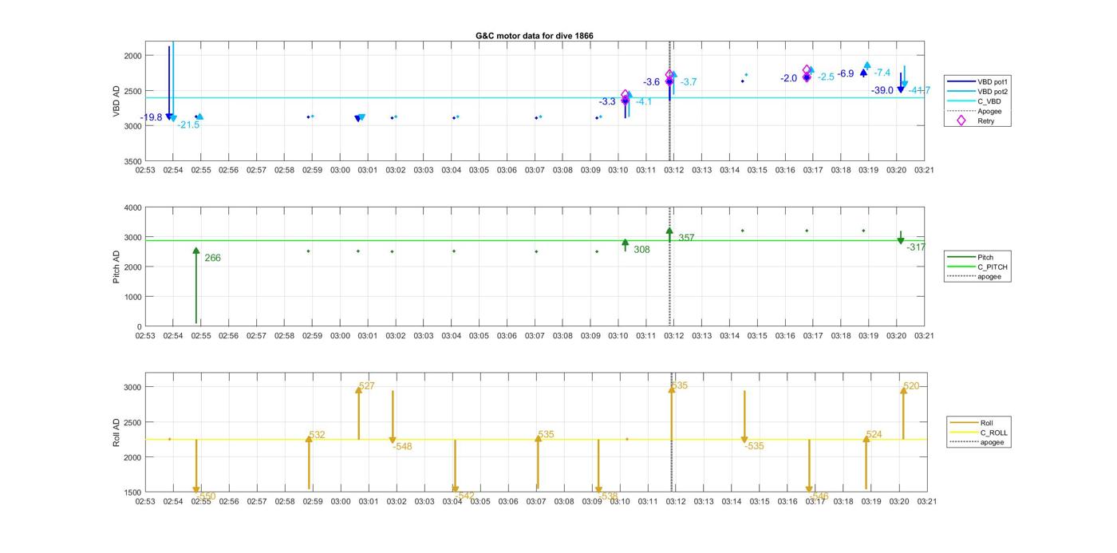Click the -3.7 VBD data label
The height and width of the screenshot is (553, 1117).
tap(689, 82)
